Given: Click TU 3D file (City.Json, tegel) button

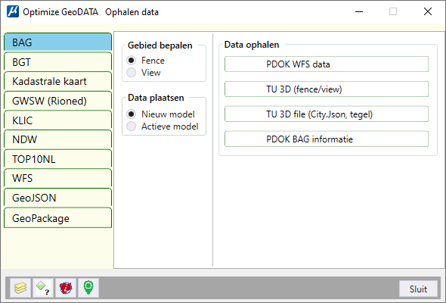Looking at the screenshot, I should (x=327, y=114).
